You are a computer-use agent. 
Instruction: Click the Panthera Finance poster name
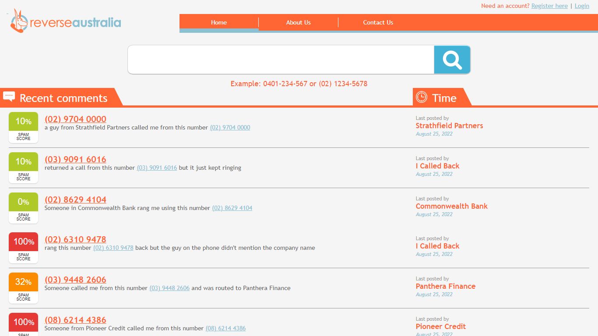pos(445,286)
